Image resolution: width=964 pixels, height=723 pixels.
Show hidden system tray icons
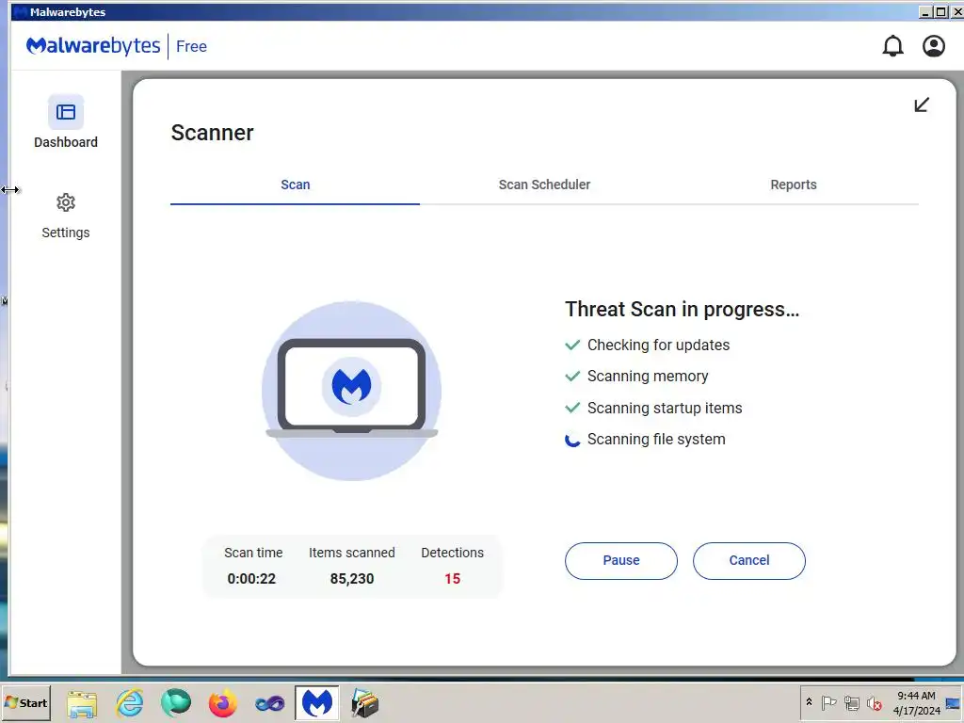coord(809,702)
